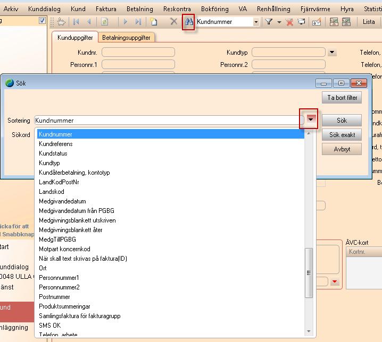Select Kundreferens in the list
The image size is (382, 342).
(171, 144)
